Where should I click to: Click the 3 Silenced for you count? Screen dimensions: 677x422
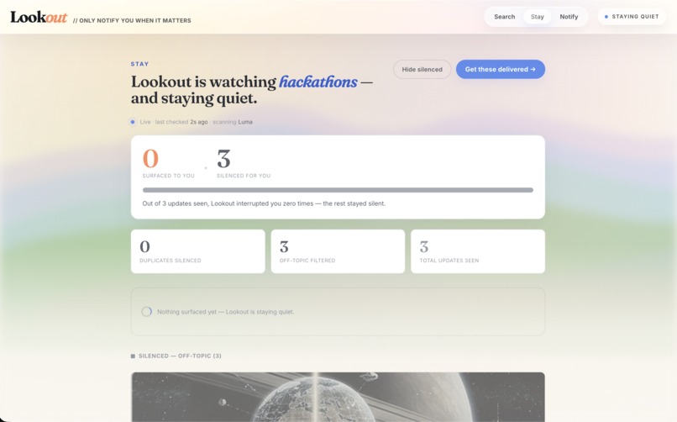tap(223, 158)
